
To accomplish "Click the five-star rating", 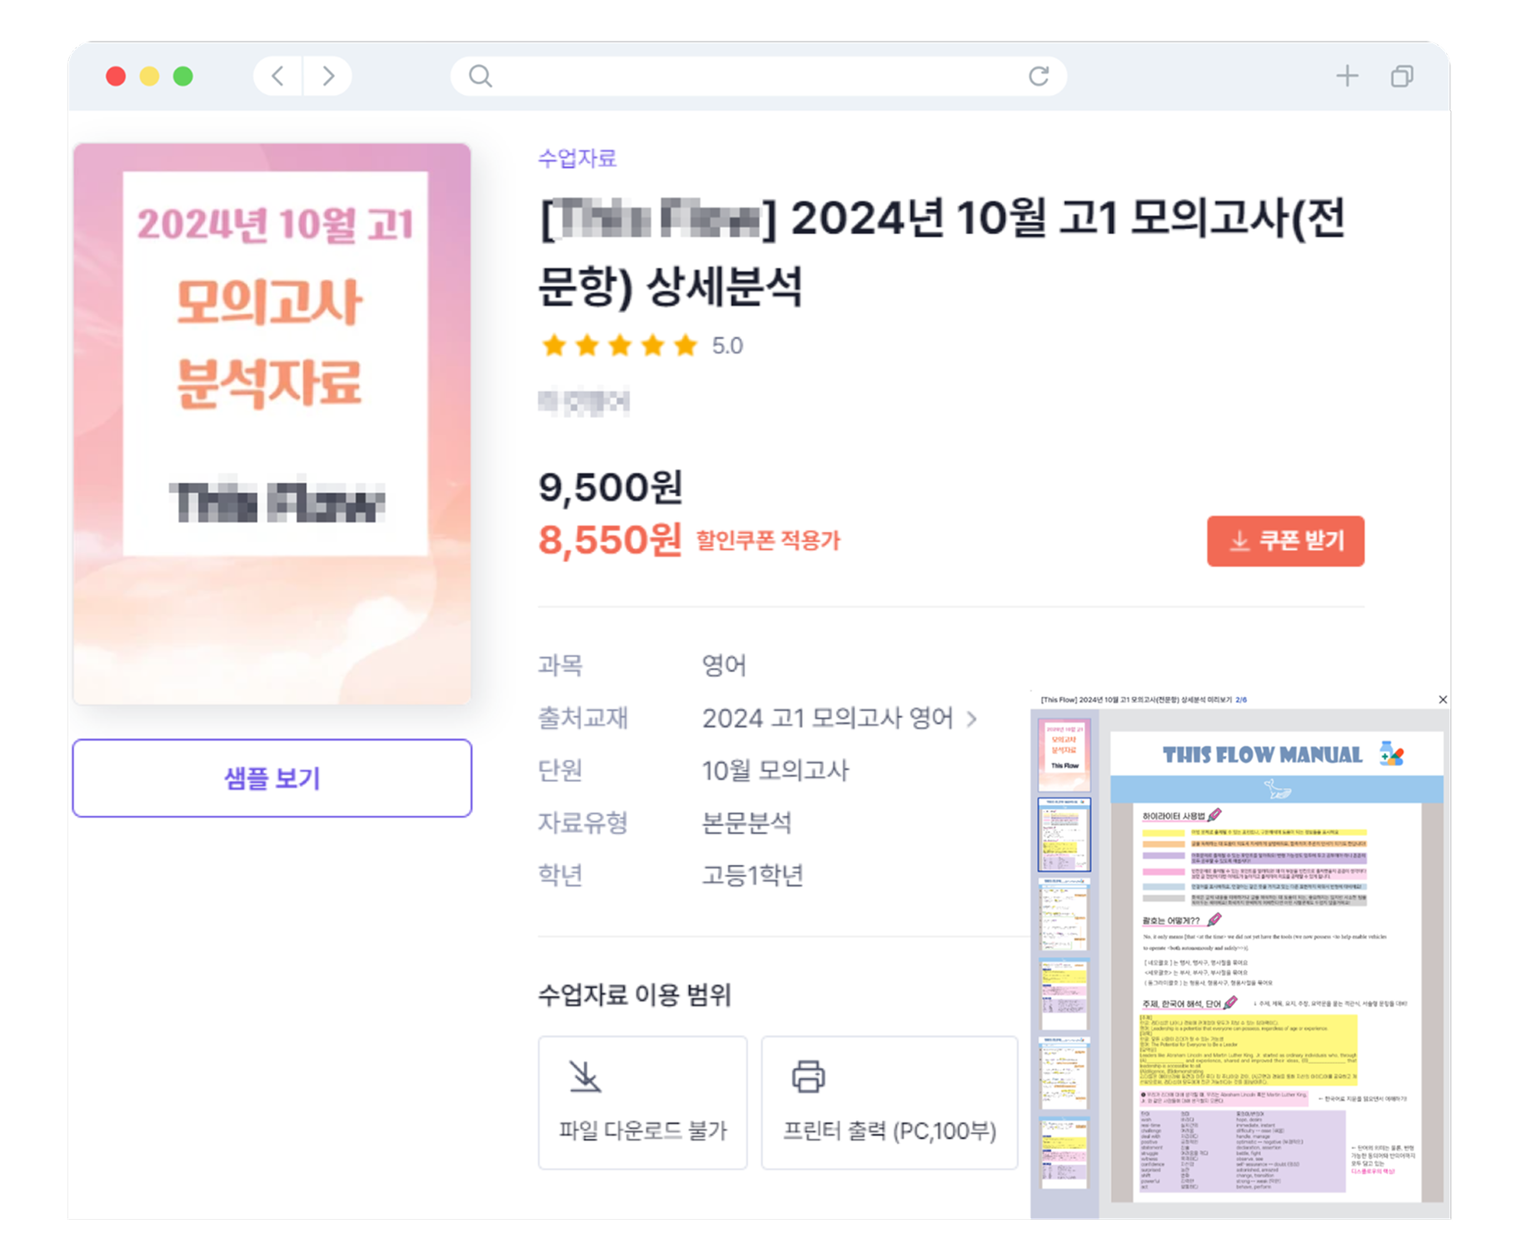I will click(x=619, y=345).
